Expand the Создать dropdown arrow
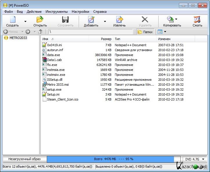Screen dimensions: 210x172 point(25,21)
